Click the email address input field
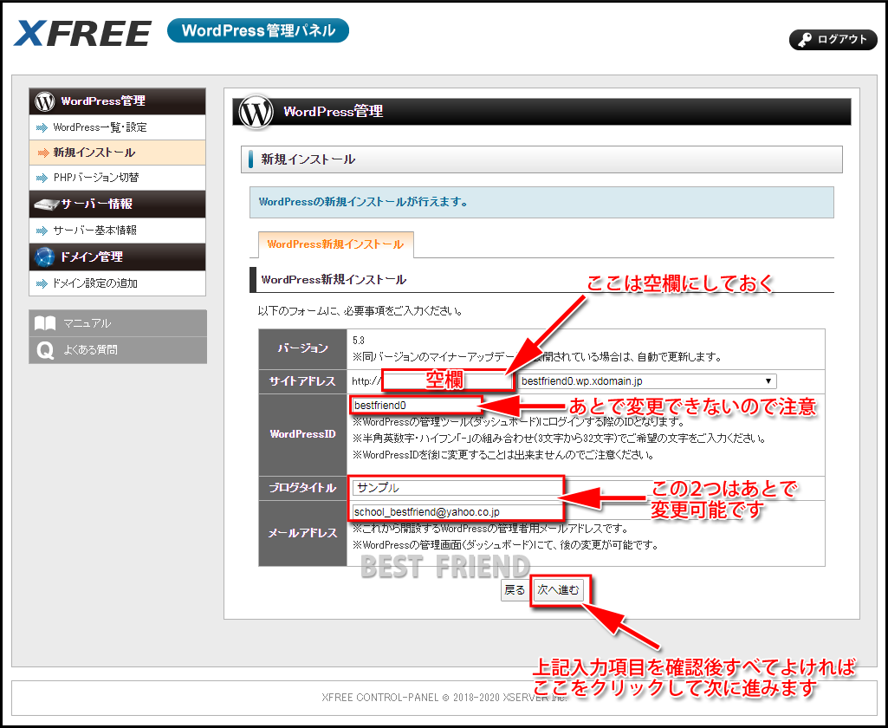This screenshot has height=728, width=888. tap(457, 512)
